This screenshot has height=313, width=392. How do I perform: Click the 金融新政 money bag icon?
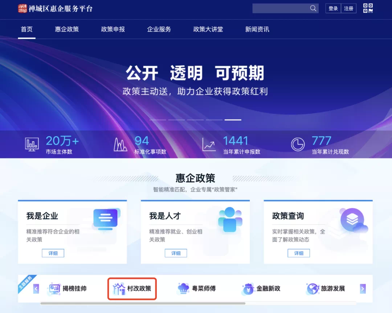point(248,289)
